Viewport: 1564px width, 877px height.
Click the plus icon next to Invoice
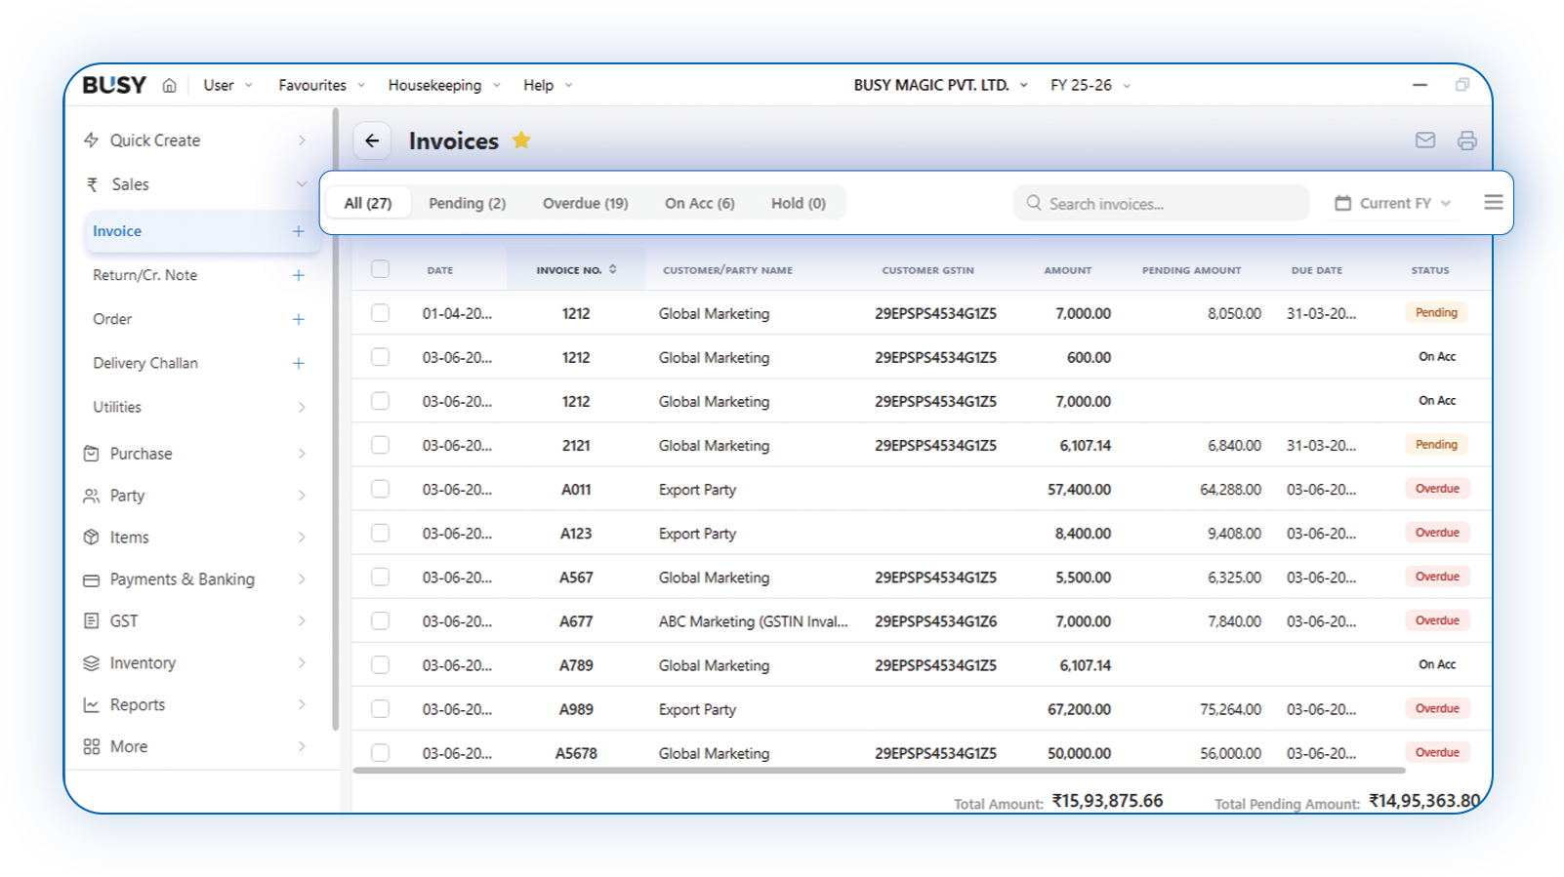[x=298, y=231]
